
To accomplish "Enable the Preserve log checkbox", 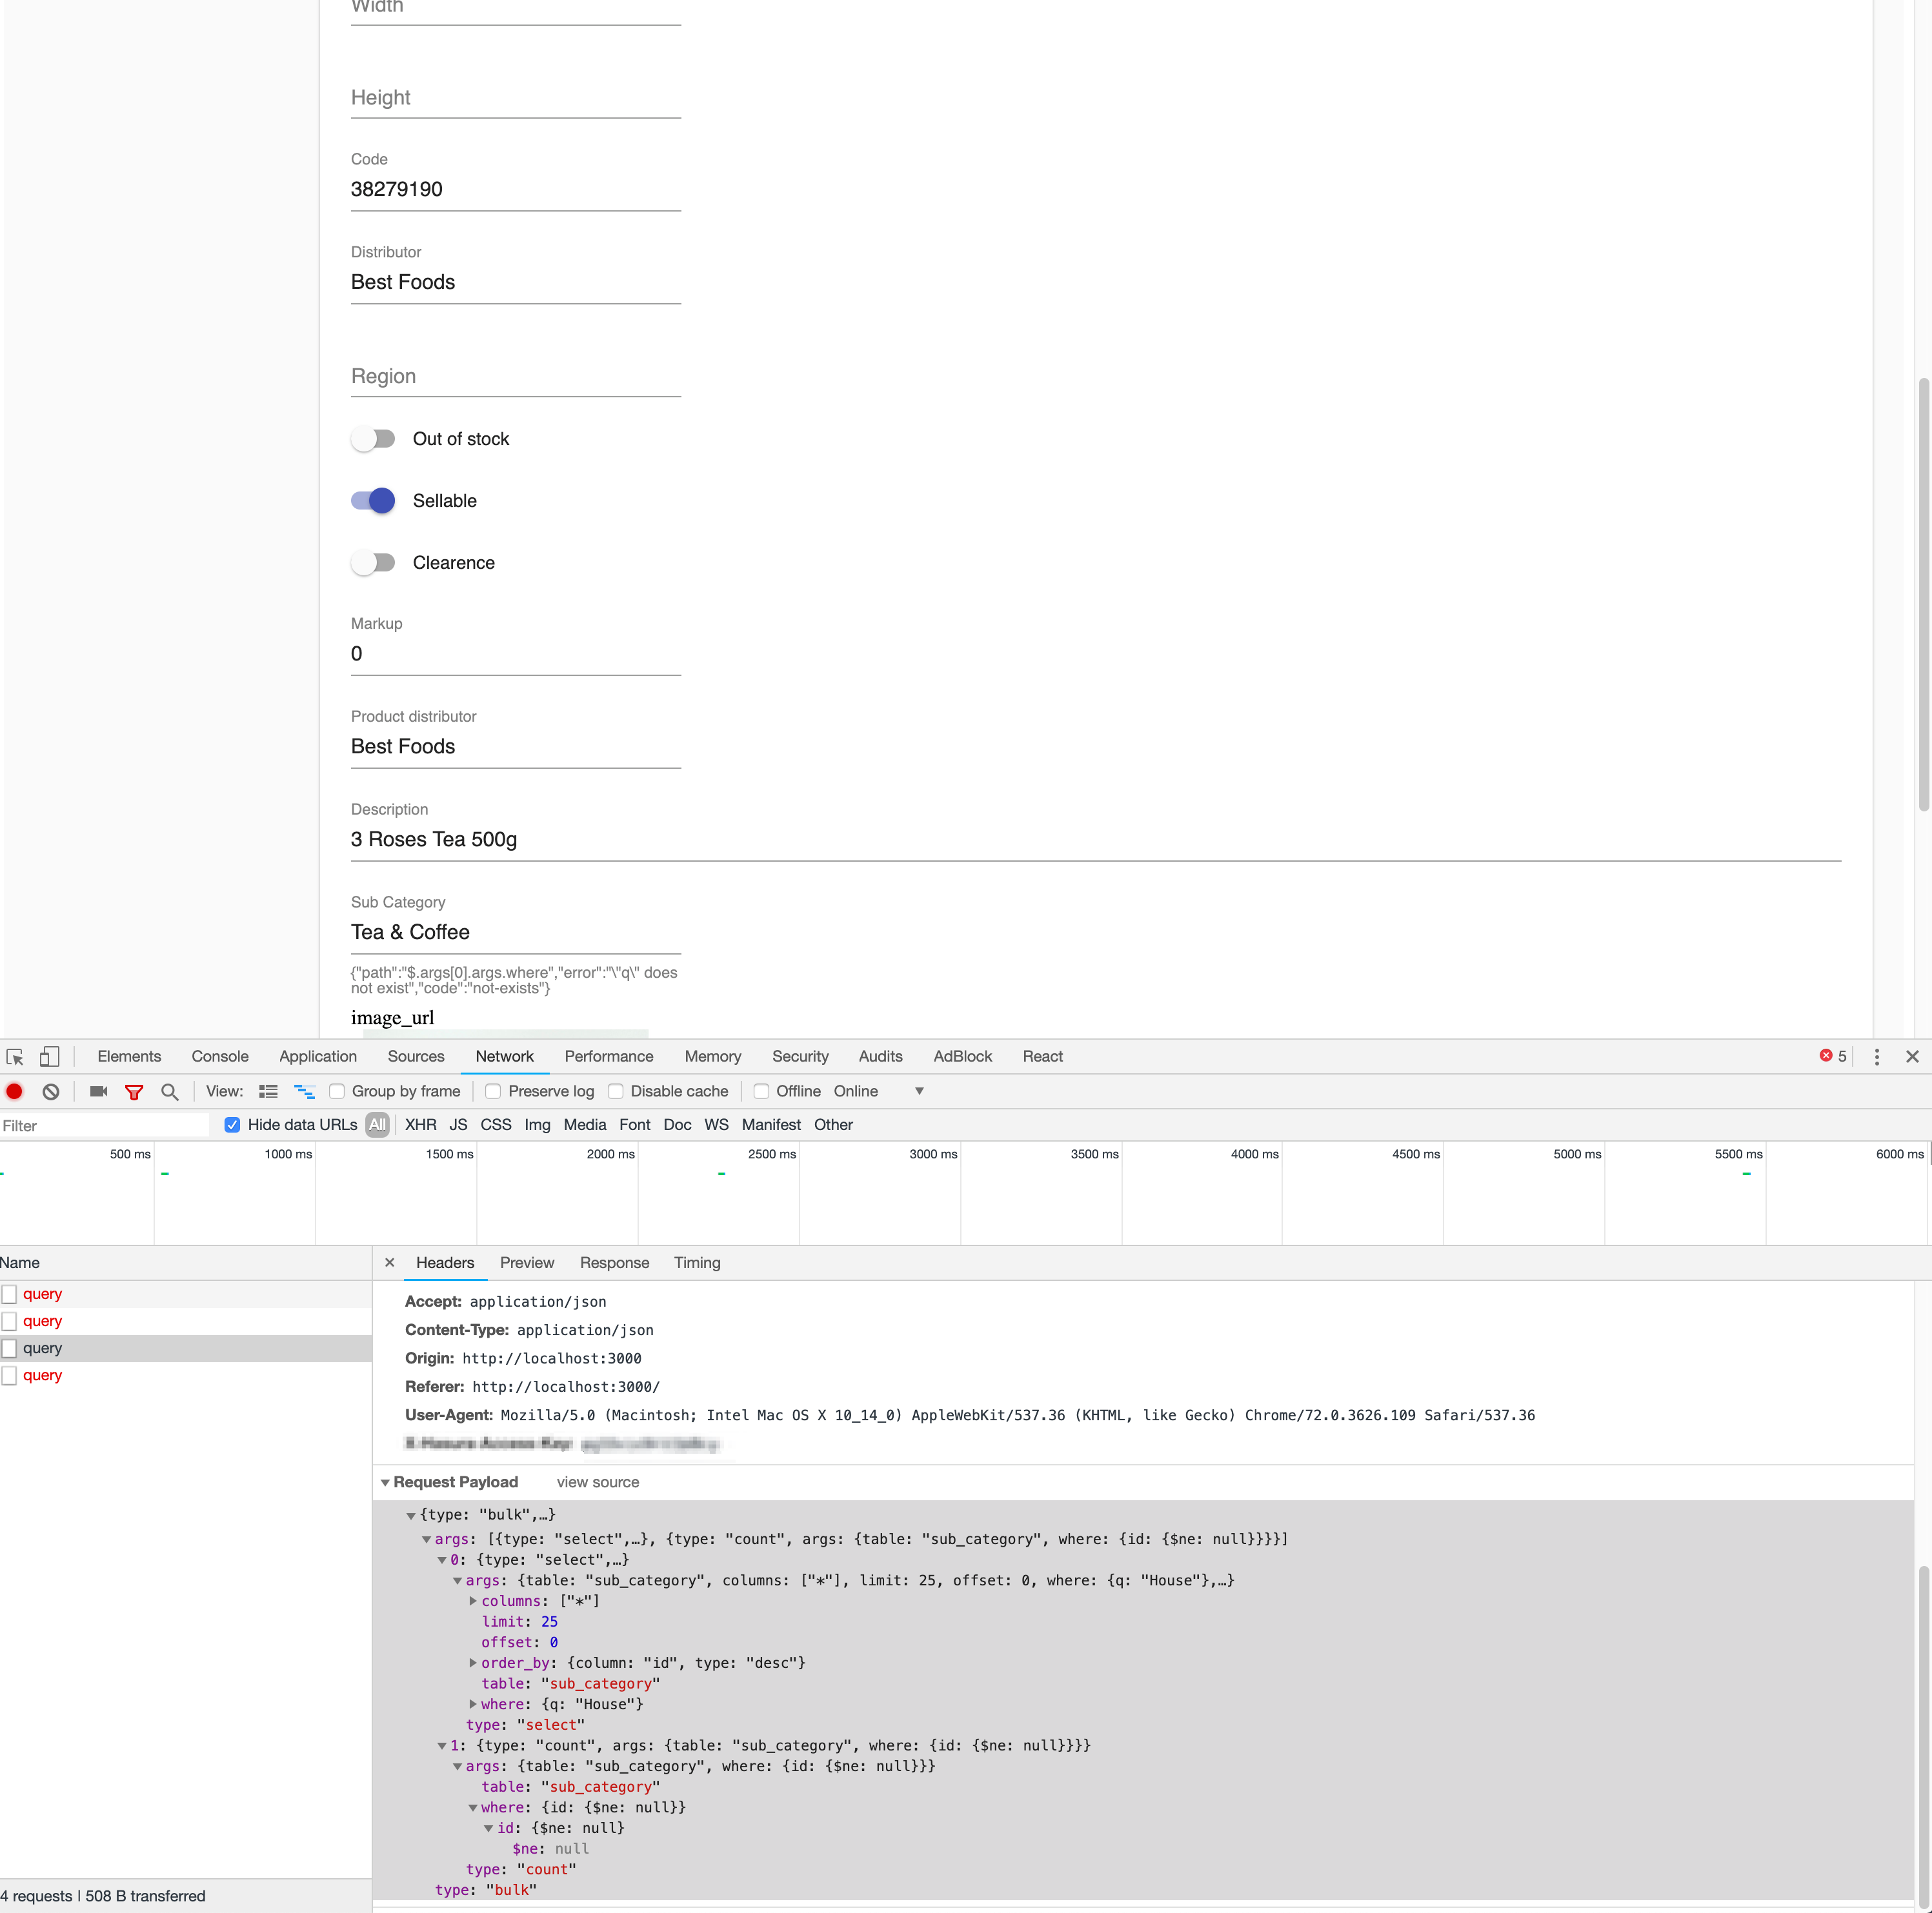I will (x=493, y=1091).
